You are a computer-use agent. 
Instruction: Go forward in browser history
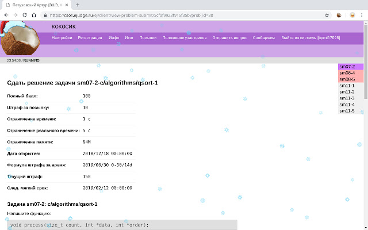16,15
